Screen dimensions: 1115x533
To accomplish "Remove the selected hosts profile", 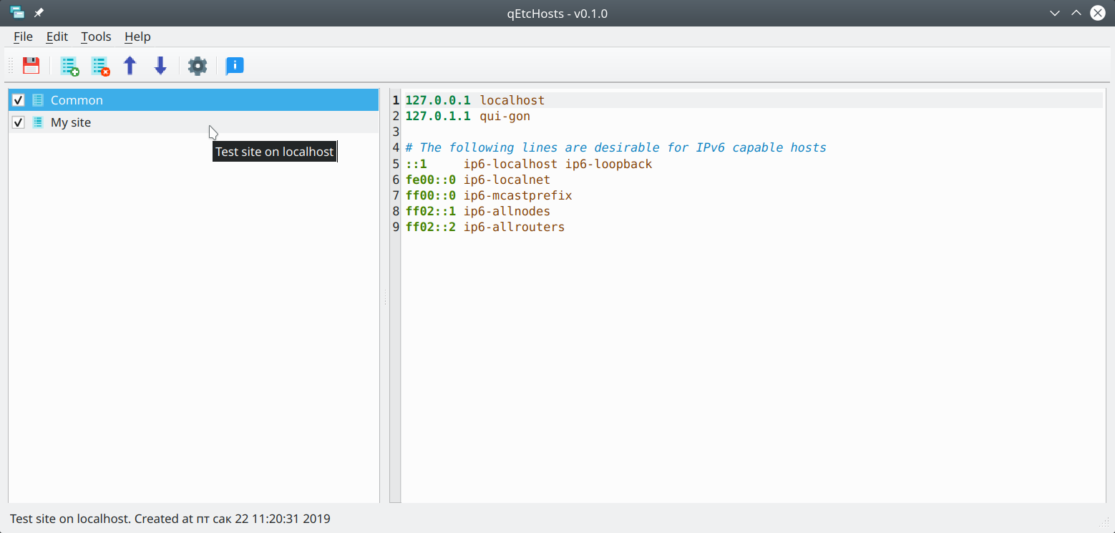I will [101, 66].
